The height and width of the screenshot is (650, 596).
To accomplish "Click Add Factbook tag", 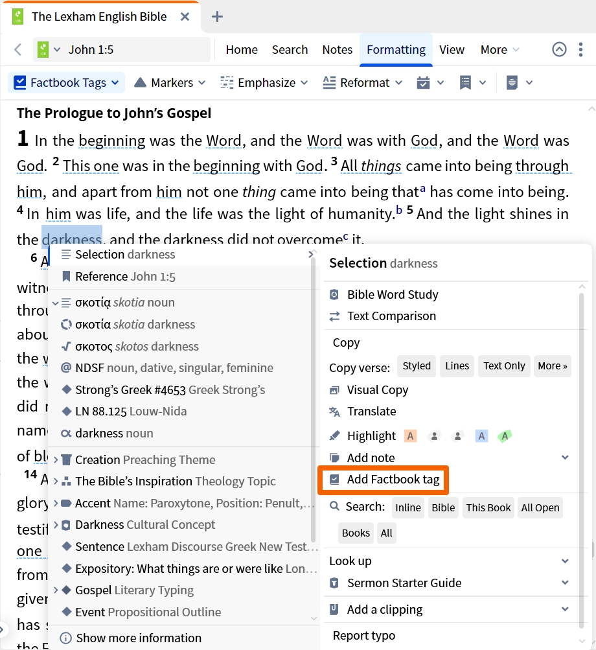I will (393, 479).
